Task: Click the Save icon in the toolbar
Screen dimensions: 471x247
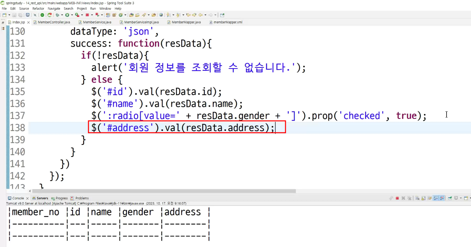Action: [14, 15]
